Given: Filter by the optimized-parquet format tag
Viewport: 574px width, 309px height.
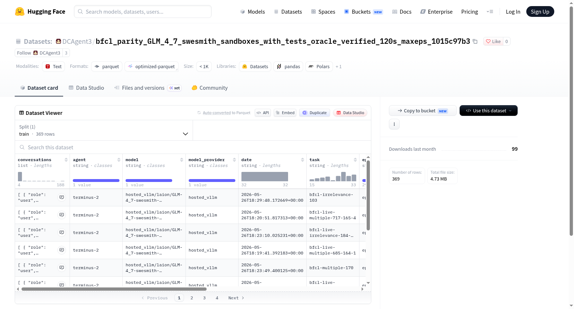Looking at the screenshot, I should (x=151, y=66).
